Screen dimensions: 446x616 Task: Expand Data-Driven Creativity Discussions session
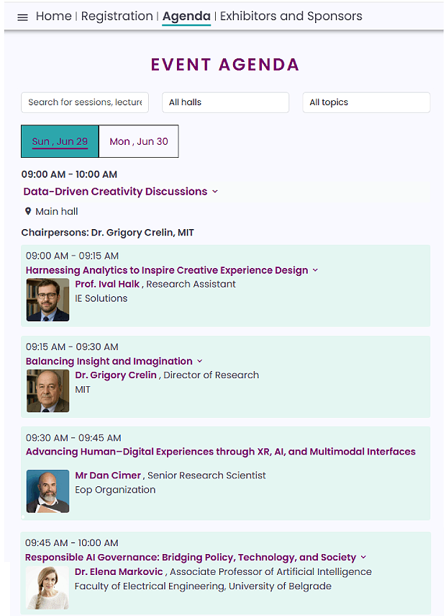215,192
